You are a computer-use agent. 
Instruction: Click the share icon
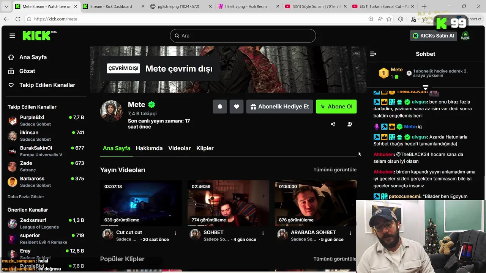333,124
